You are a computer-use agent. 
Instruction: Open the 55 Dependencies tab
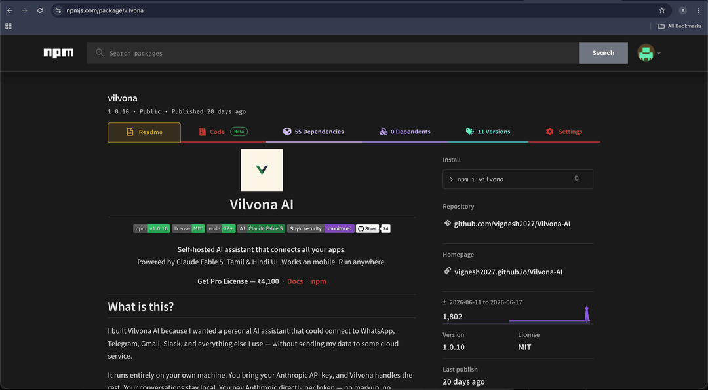pyautogui.click(x=313, y=132)
